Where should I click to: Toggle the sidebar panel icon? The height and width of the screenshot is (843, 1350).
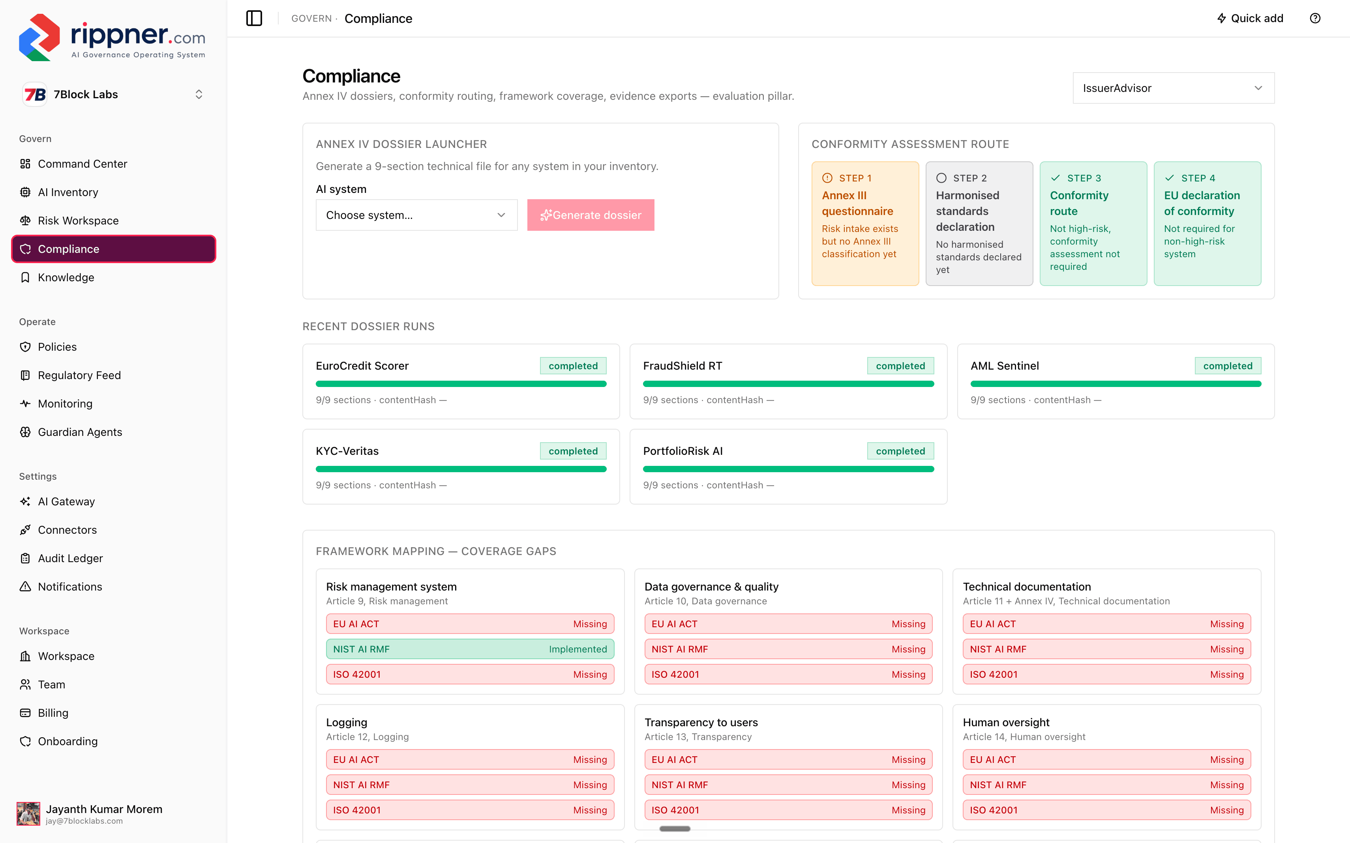pyautogui.click(x=254, y=19)
